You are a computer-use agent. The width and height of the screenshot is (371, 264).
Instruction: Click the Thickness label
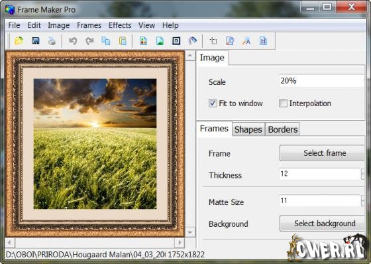point(225,175)
